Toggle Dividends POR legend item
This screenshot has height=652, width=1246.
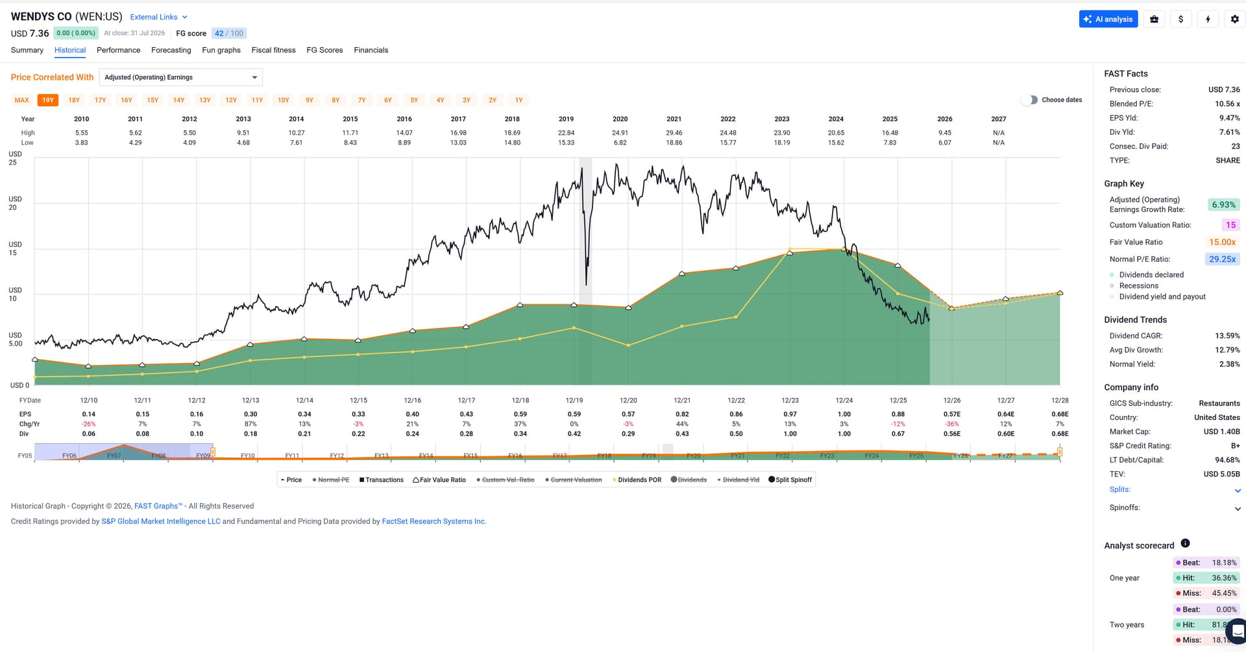[637, 480]
